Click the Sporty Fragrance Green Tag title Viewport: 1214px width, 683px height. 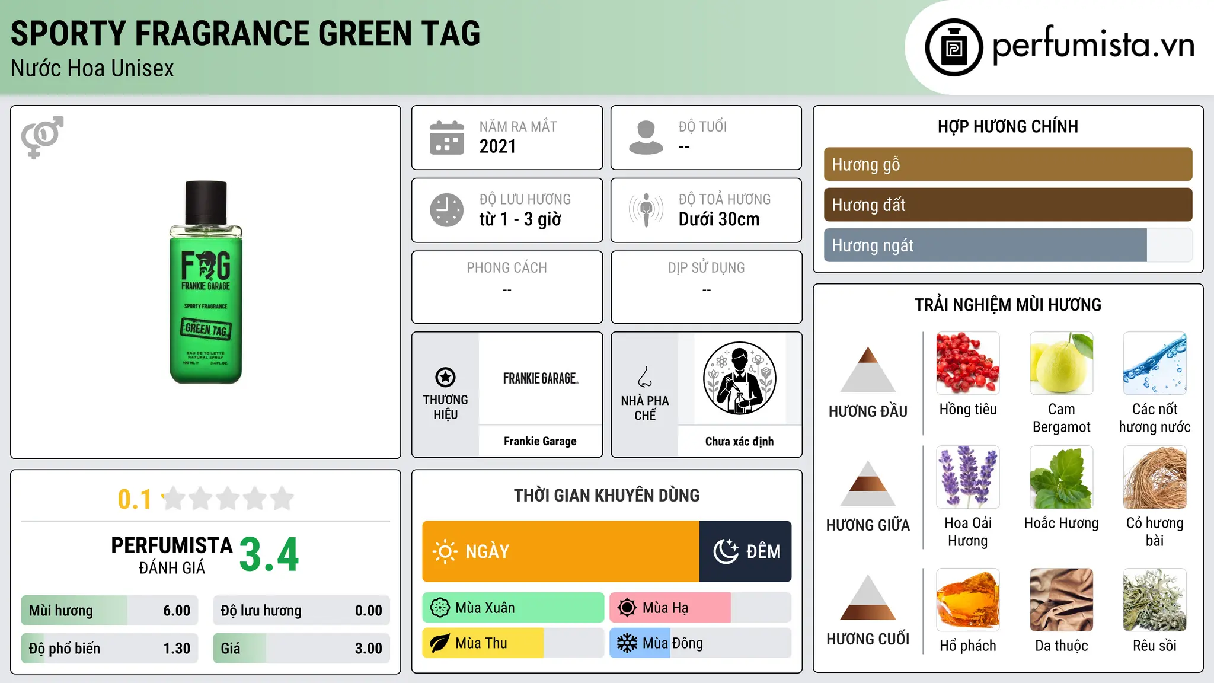(245, 33)
